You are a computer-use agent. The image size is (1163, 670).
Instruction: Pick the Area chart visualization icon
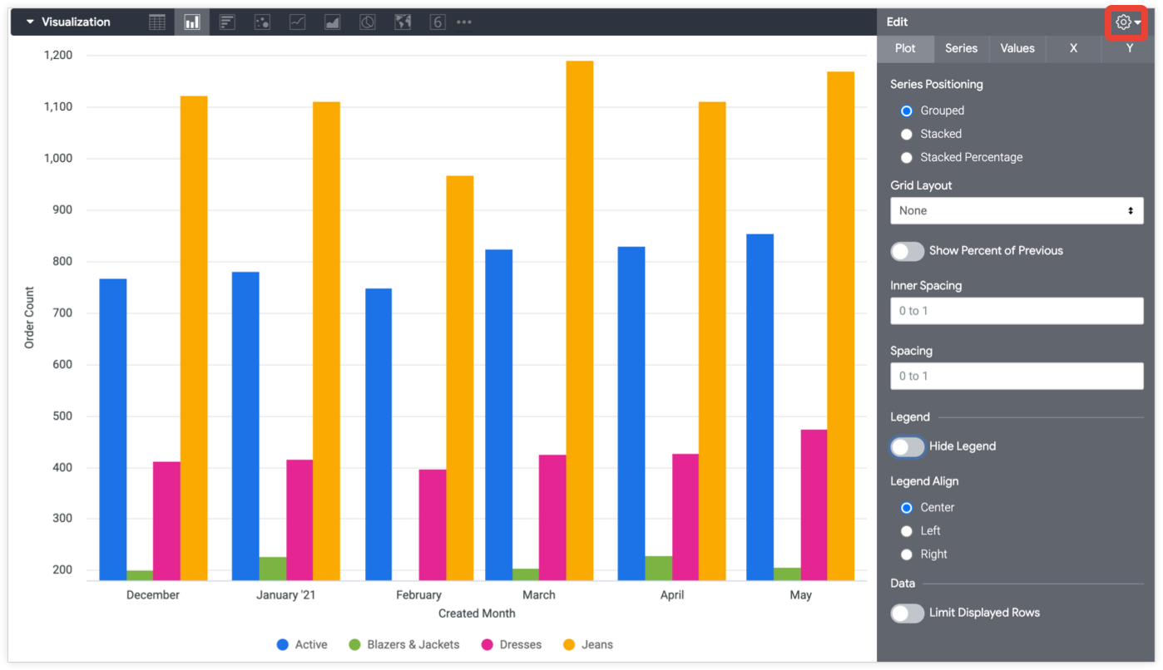331,22
